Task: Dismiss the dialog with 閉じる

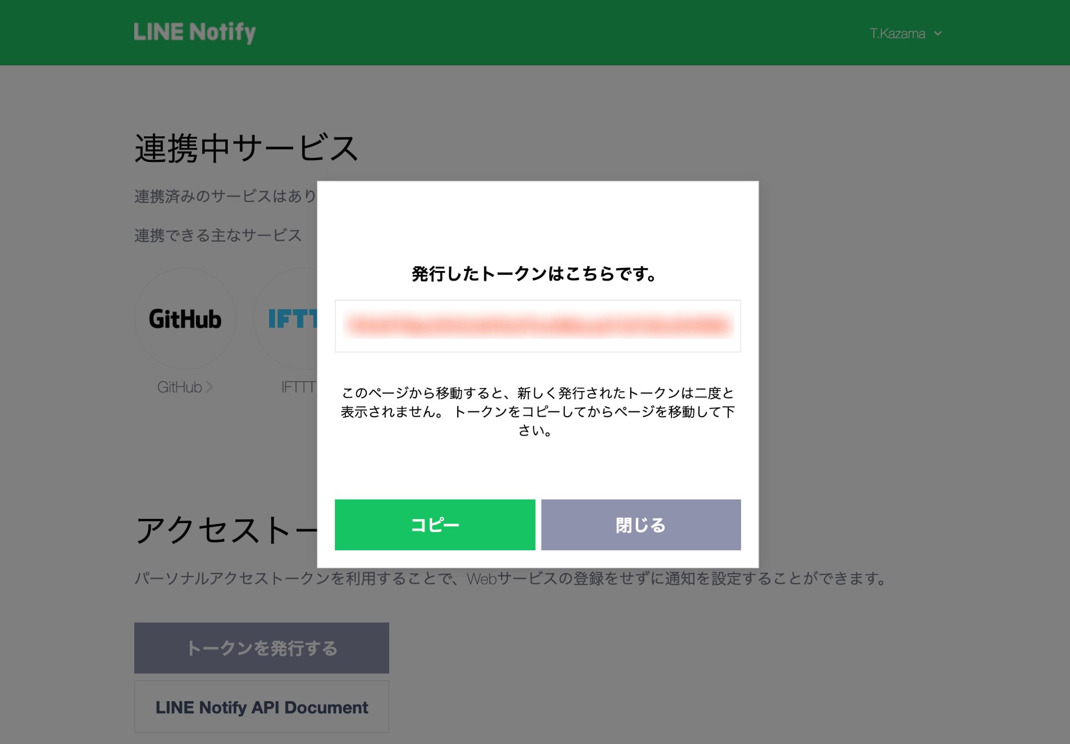Action: (x=641, y=525)
